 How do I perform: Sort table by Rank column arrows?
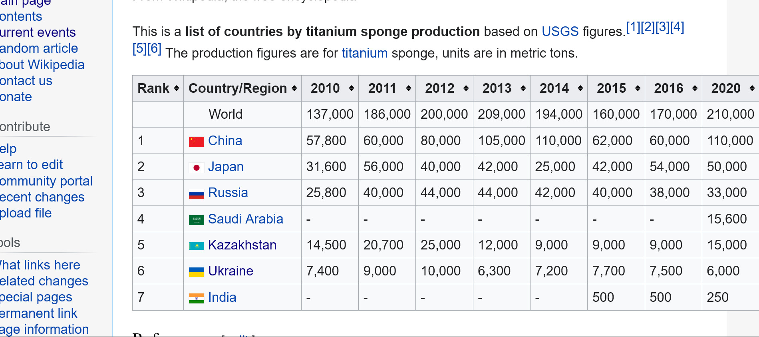(177, 88)
